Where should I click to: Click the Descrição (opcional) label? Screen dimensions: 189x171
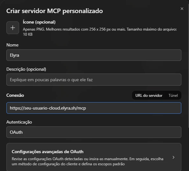[26, 69]
